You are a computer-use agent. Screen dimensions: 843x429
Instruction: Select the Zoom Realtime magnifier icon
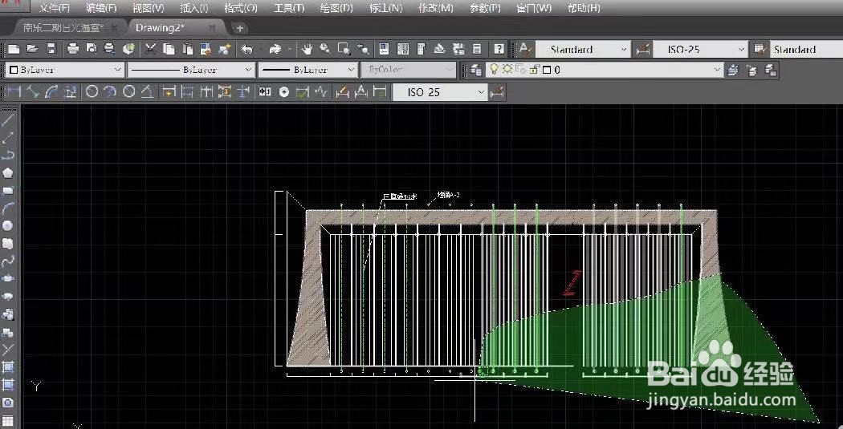pyautogui.click(x=324, y=50)
